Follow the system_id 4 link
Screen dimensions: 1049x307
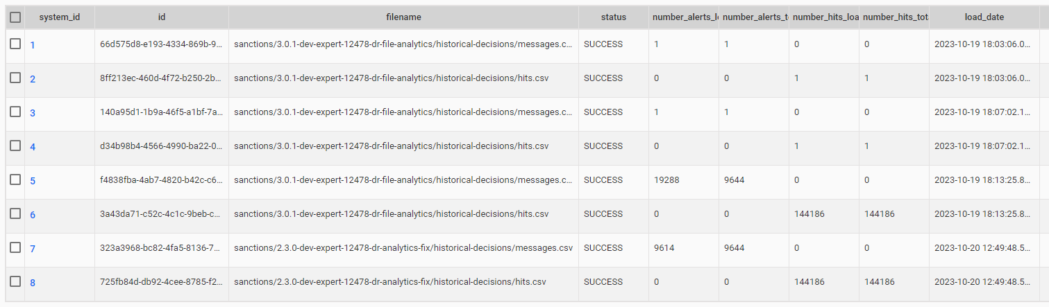coord(33,147)
